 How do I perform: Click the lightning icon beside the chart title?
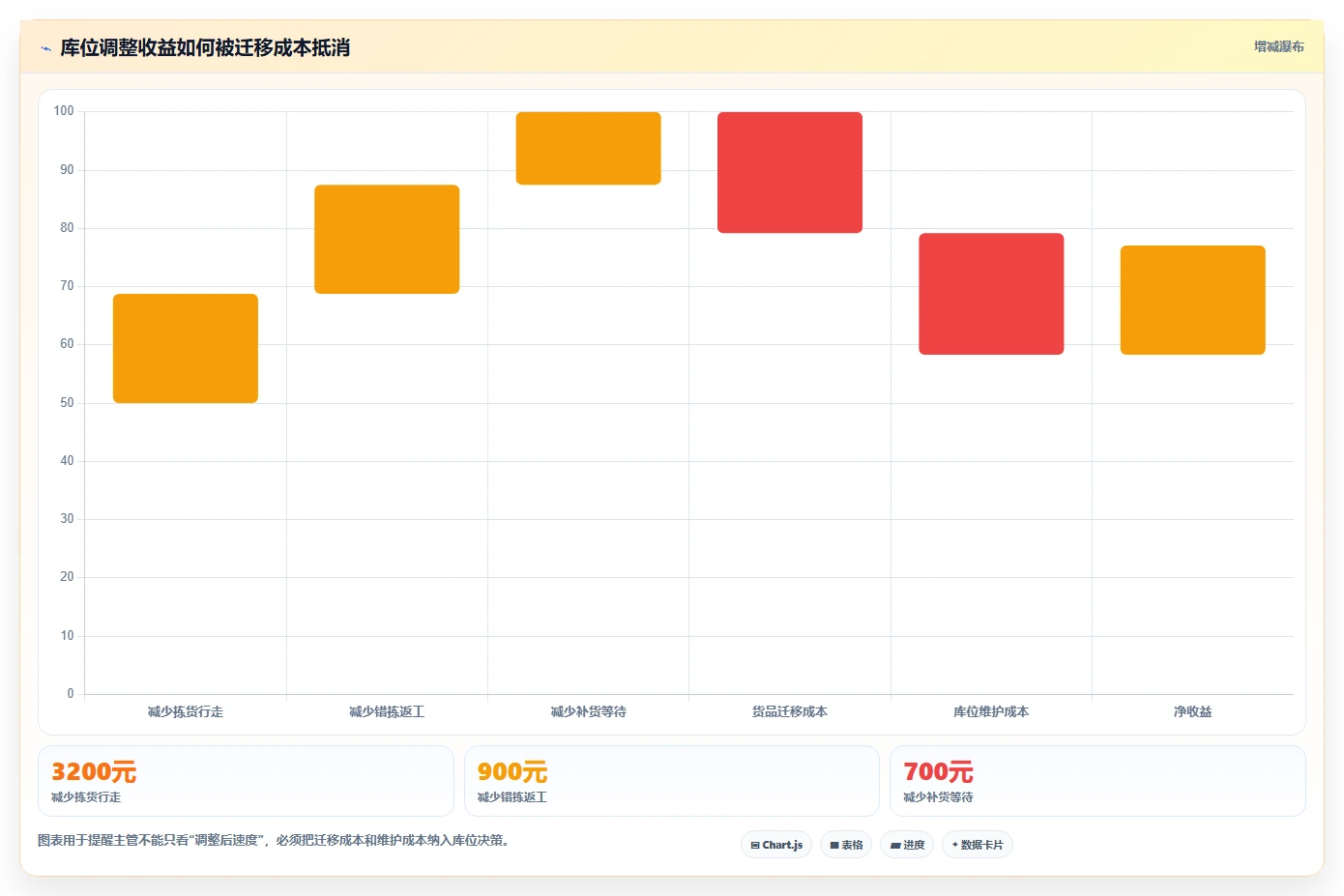(x=45, y=48)
